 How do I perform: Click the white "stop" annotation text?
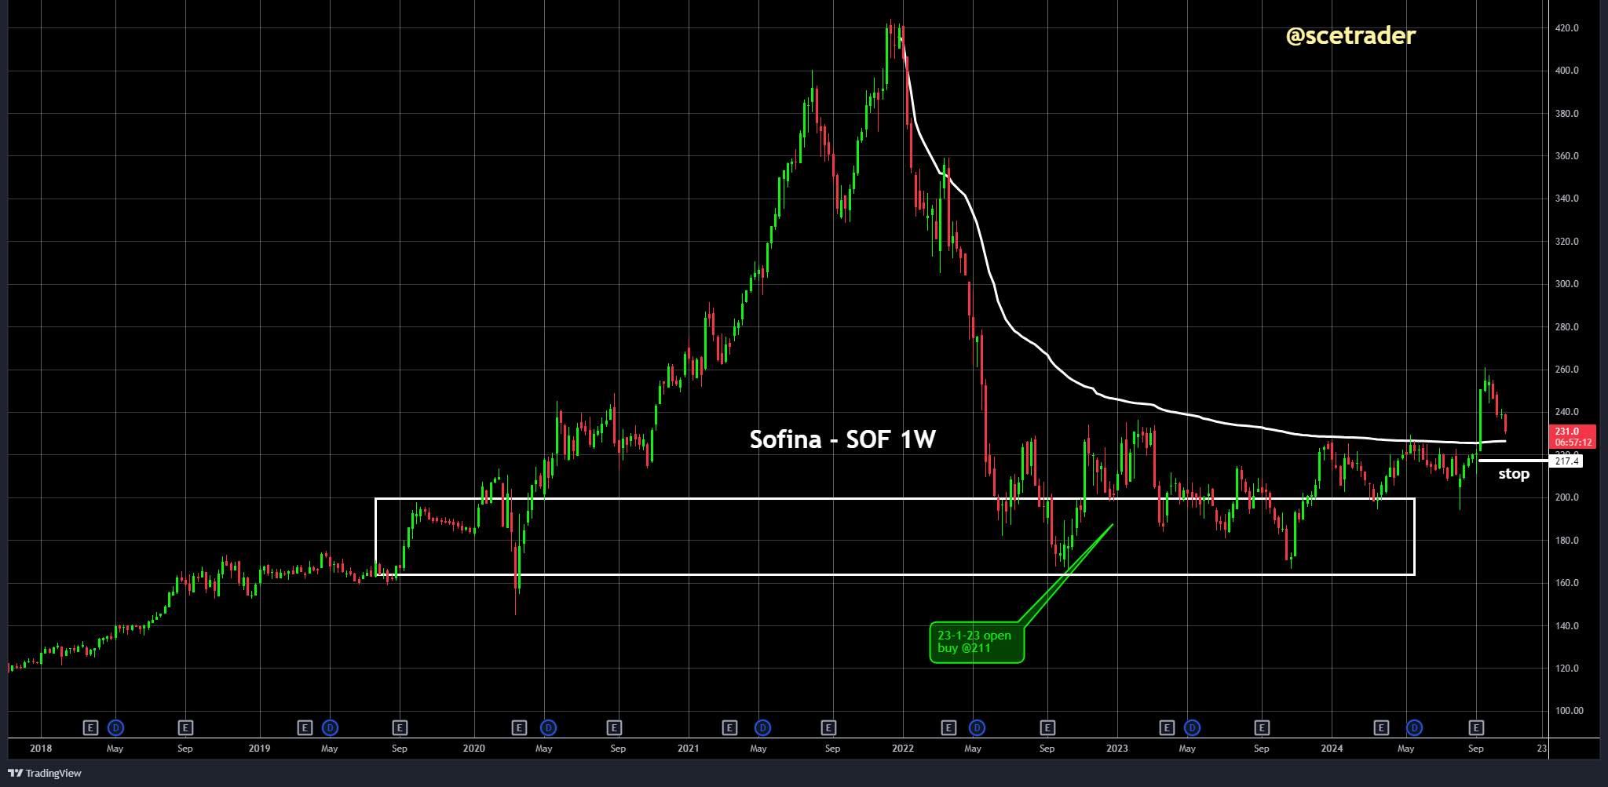[1514, 474]
